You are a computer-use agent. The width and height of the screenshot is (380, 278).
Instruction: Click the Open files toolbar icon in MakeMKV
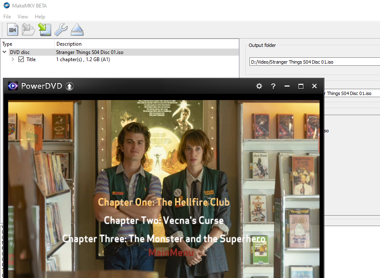(x=13, y=30)
